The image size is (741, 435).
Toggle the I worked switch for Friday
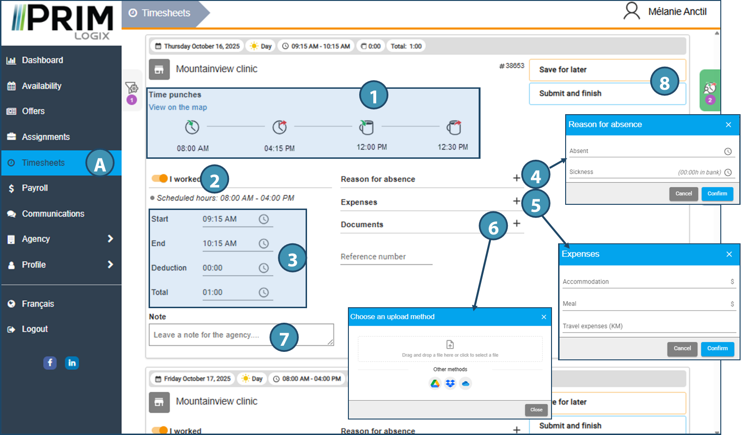point(160,430)
